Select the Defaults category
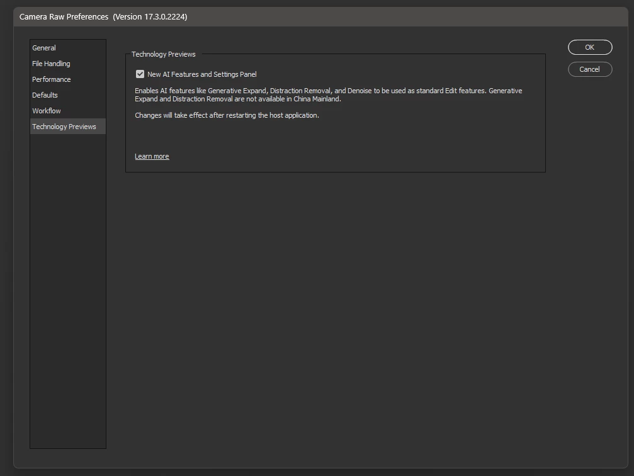The image size is (634, 476). point(67,95)
